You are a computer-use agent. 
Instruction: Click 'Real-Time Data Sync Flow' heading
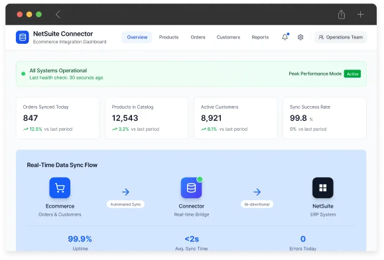click(x=62, y=165)
